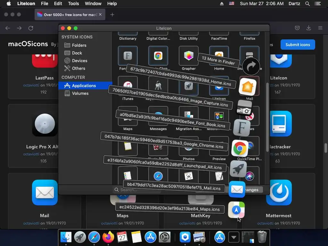The height and width of the screenshot is (246, 328).
Task: Go forward in the browser
Action: coord(19,28)
